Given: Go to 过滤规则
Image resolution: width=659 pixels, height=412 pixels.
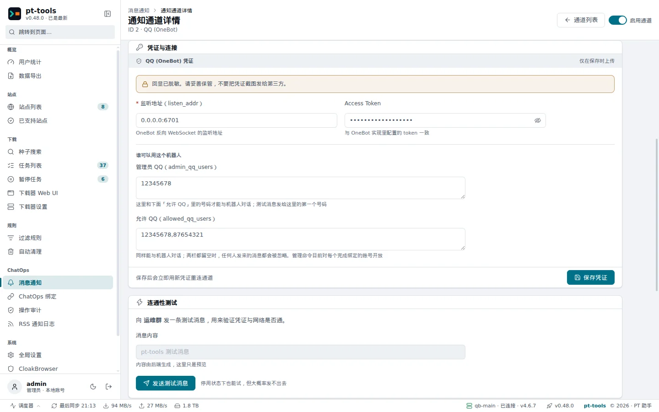Looking at the screenshot, I should pyautogui.click(x=58, y=238).
